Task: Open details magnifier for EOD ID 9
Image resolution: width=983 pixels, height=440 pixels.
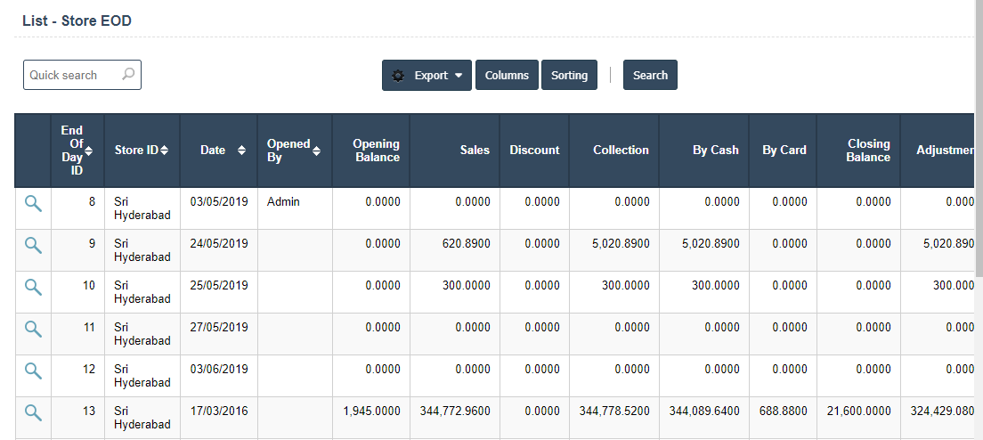Action: (33, 245)
